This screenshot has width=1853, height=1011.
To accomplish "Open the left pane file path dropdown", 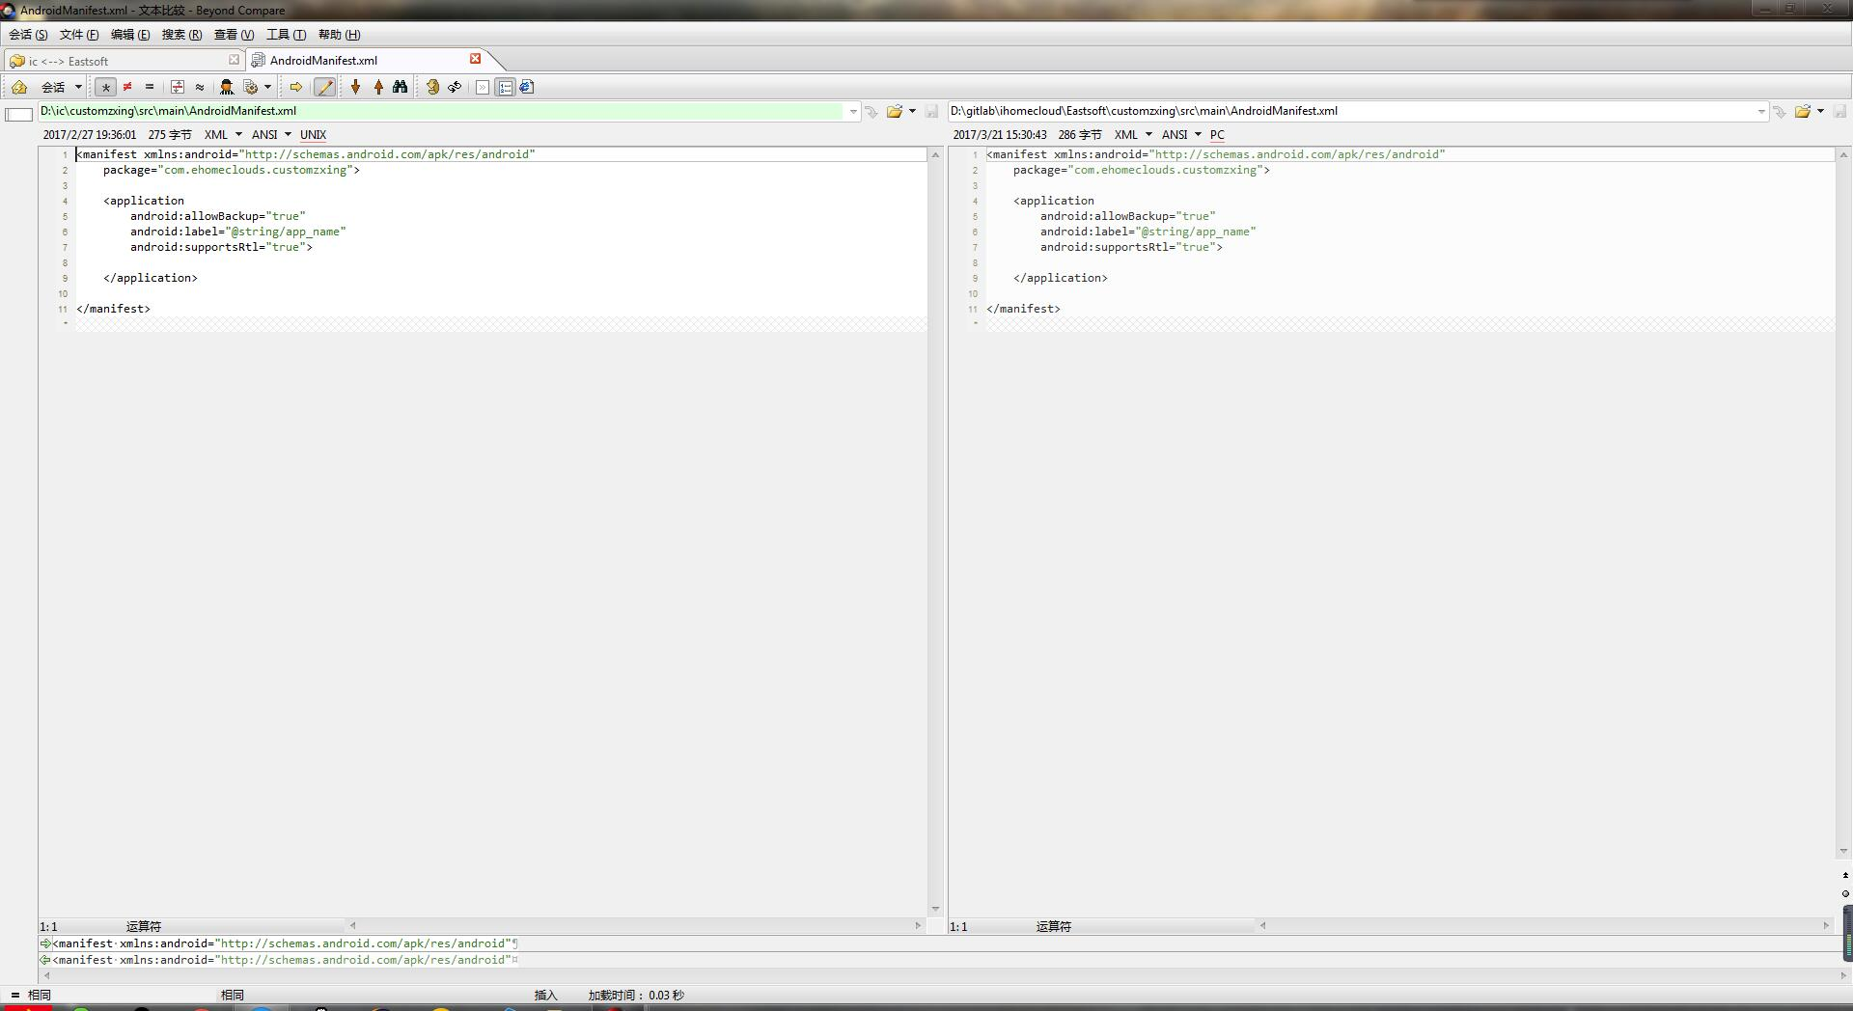I will (852, 111).
